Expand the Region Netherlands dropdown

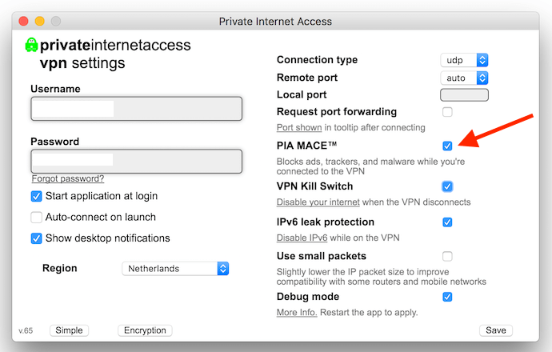[x=175, y=269]
